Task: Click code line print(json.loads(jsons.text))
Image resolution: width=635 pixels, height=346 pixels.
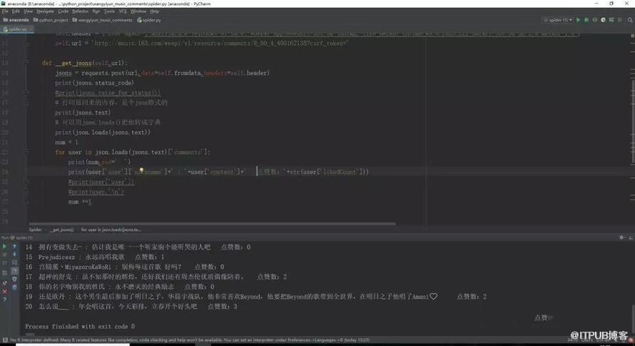Action: point(103,132)
